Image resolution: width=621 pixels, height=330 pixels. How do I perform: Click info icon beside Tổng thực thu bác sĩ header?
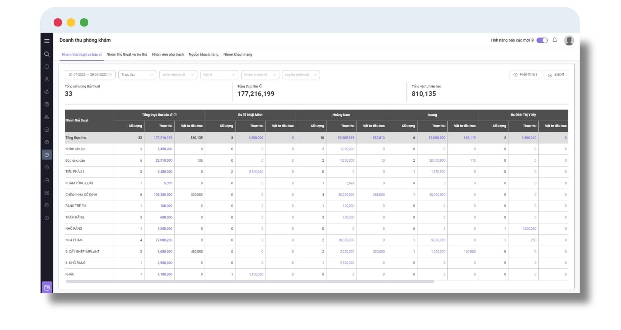coord(175,115)
